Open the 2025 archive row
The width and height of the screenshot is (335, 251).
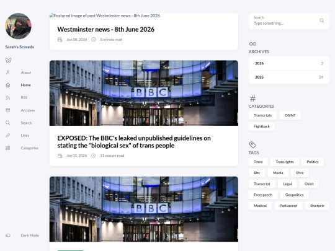point(289,77)
